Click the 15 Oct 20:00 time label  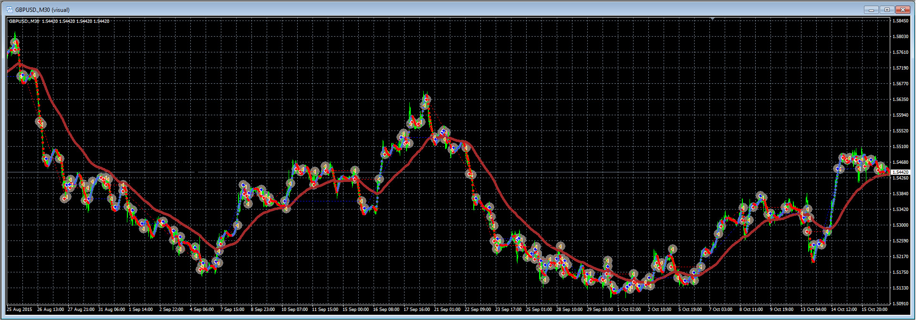pyautogui.click(x=874, y=310)
